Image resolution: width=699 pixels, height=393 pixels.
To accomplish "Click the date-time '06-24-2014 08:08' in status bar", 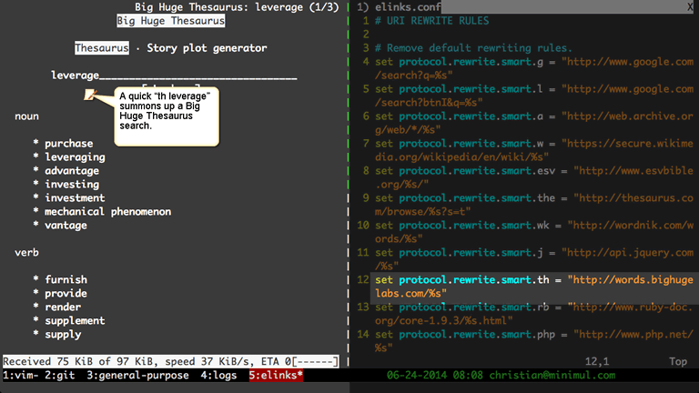I will pos(435,375).
